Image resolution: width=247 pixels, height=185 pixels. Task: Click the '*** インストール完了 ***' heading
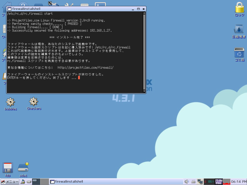[70, 37]
